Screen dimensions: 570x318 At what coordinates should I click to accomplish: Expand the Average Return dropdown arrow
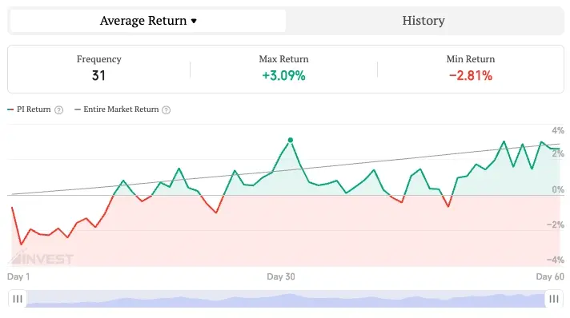tap(194, 21)
